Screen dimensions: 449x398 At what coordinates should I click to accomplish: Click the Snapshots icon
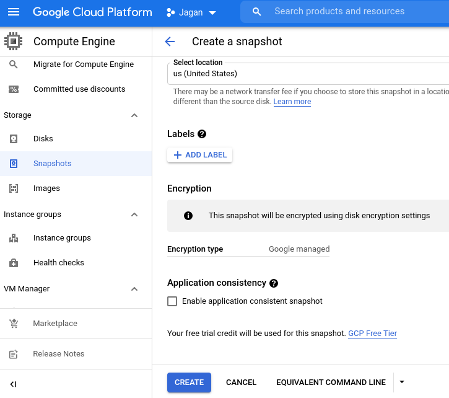point(14,164)
